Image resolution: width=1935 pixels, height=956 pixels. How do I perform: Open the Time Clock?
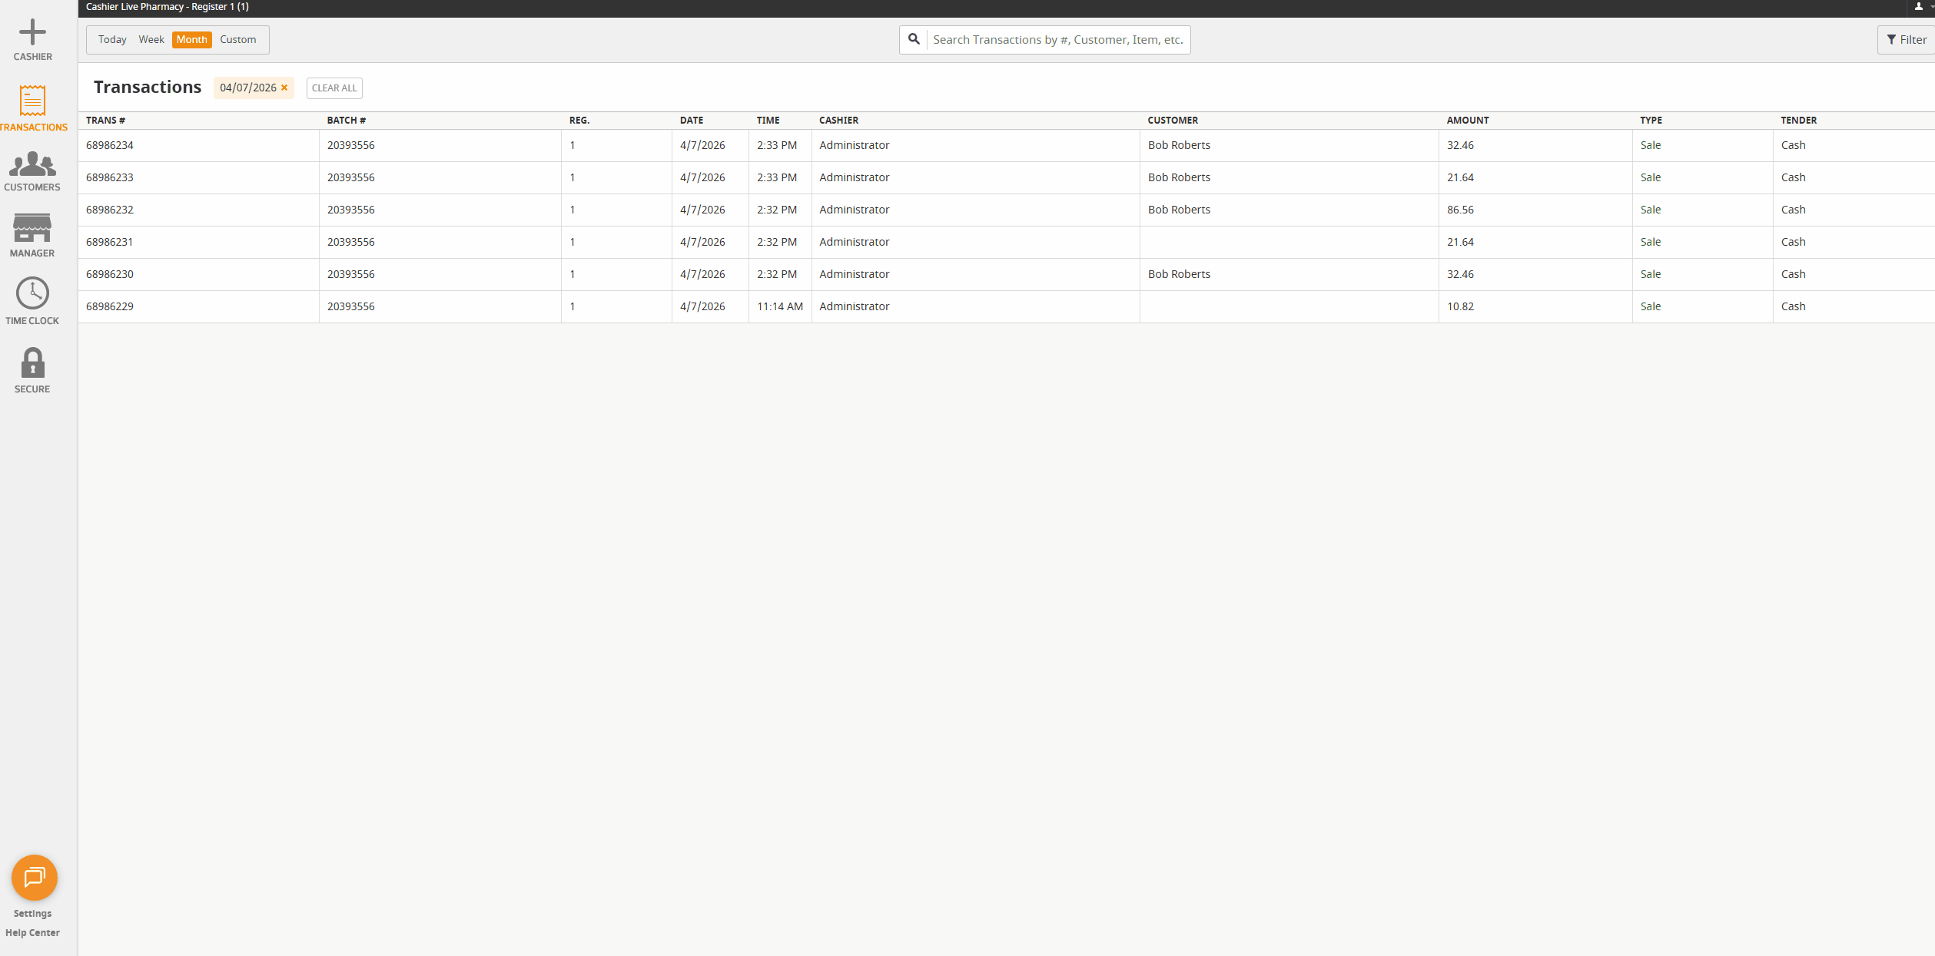coord(32,294)
